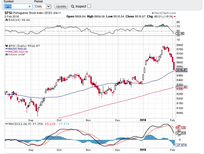This screenshot has width=204, height=154.
Task: Click the -27.874 histogram axis label
Action: pos(181,145)
